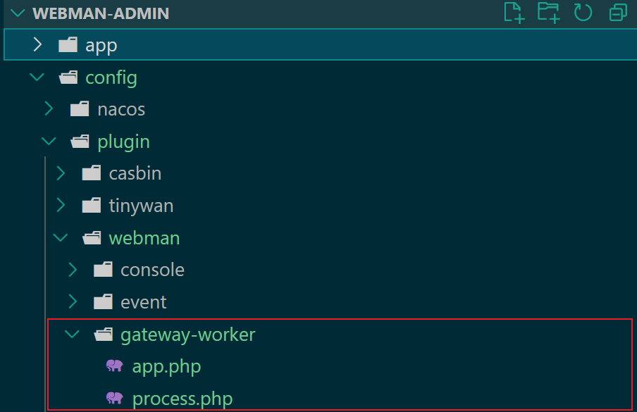
Task: Collapse the WEBMAN-ADMIN section chevron
Action: [x=18, y=13]
